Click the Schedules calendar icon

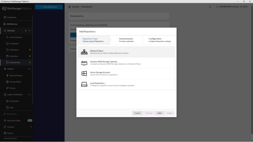(7, 56)
